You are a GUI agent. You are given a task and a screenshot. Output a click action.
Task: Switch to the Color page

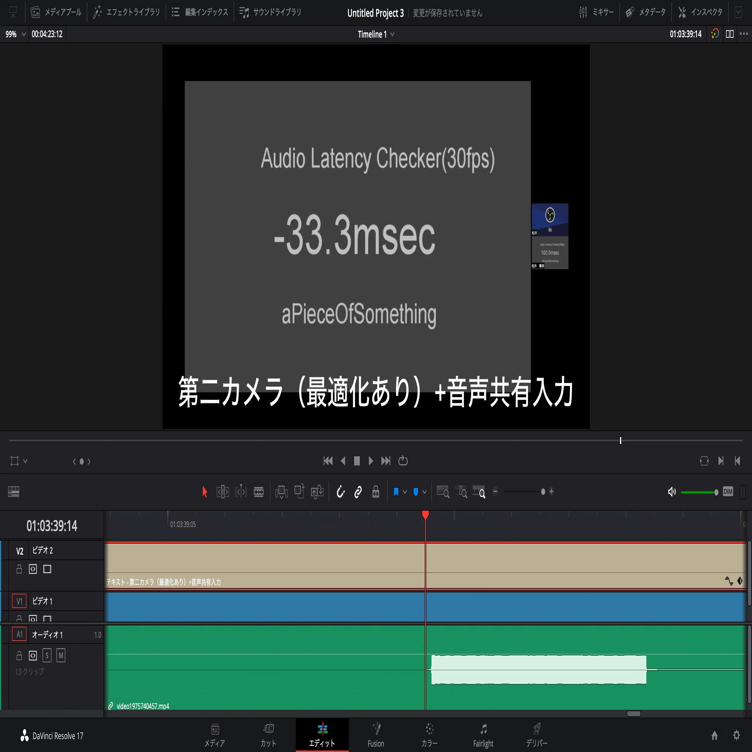point(429,735)
